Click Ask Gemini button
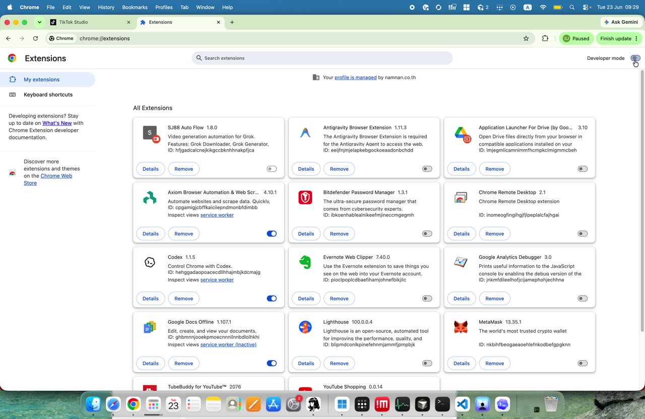This screenshot has width=645, height=419. point(620,22)
